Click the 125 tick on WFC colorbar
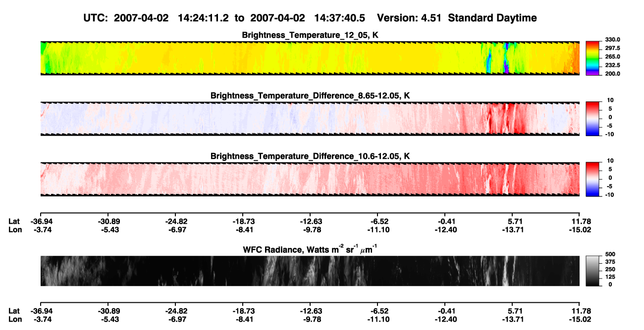 [x=610, y=277]
